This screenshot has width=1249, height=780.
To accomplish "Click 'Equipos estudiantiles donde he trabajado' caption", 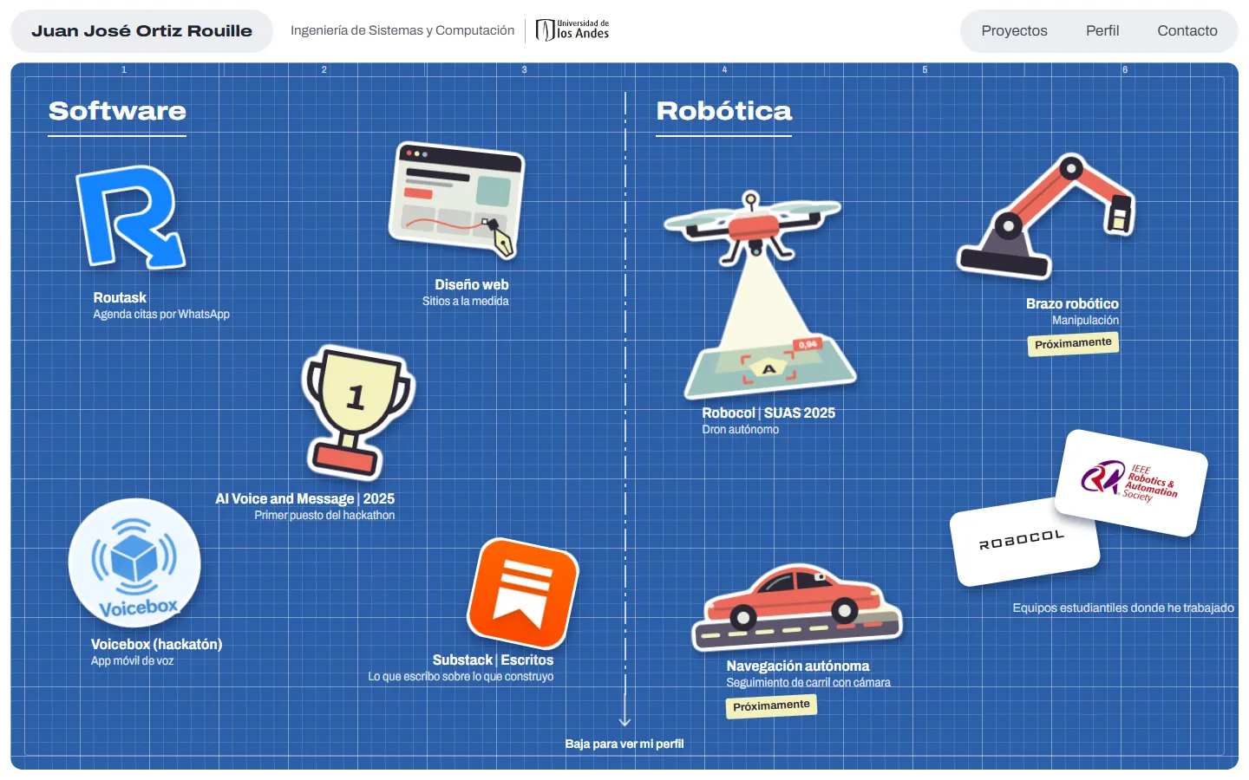I will click(x=1123, y=608).
